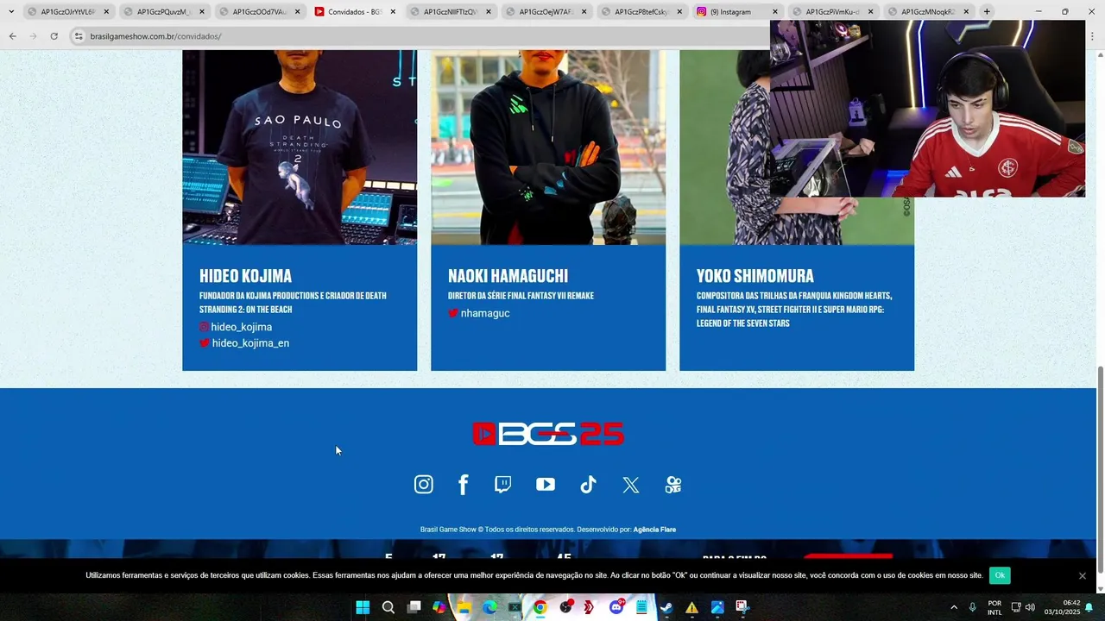Reload the current page
1105x621 pixels.
coord(54,36)
